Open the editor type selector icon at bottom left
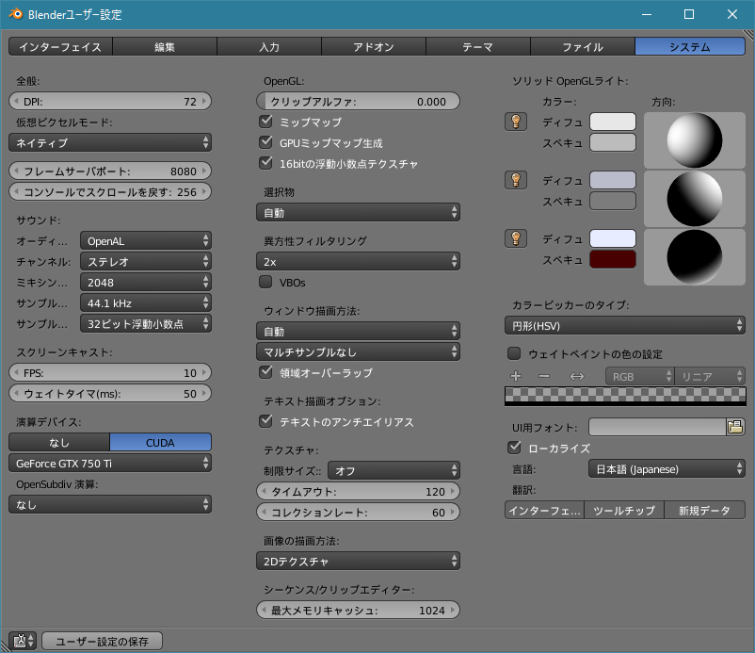Image resolution: width=755 pixels, height=653 pixels. pyautogui.click(x=24, y=642)
